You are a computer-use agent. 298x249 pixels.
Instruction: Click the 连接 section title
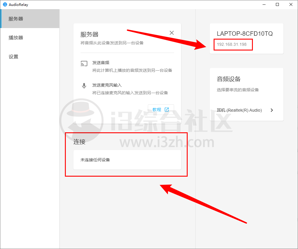click(79, 142)
